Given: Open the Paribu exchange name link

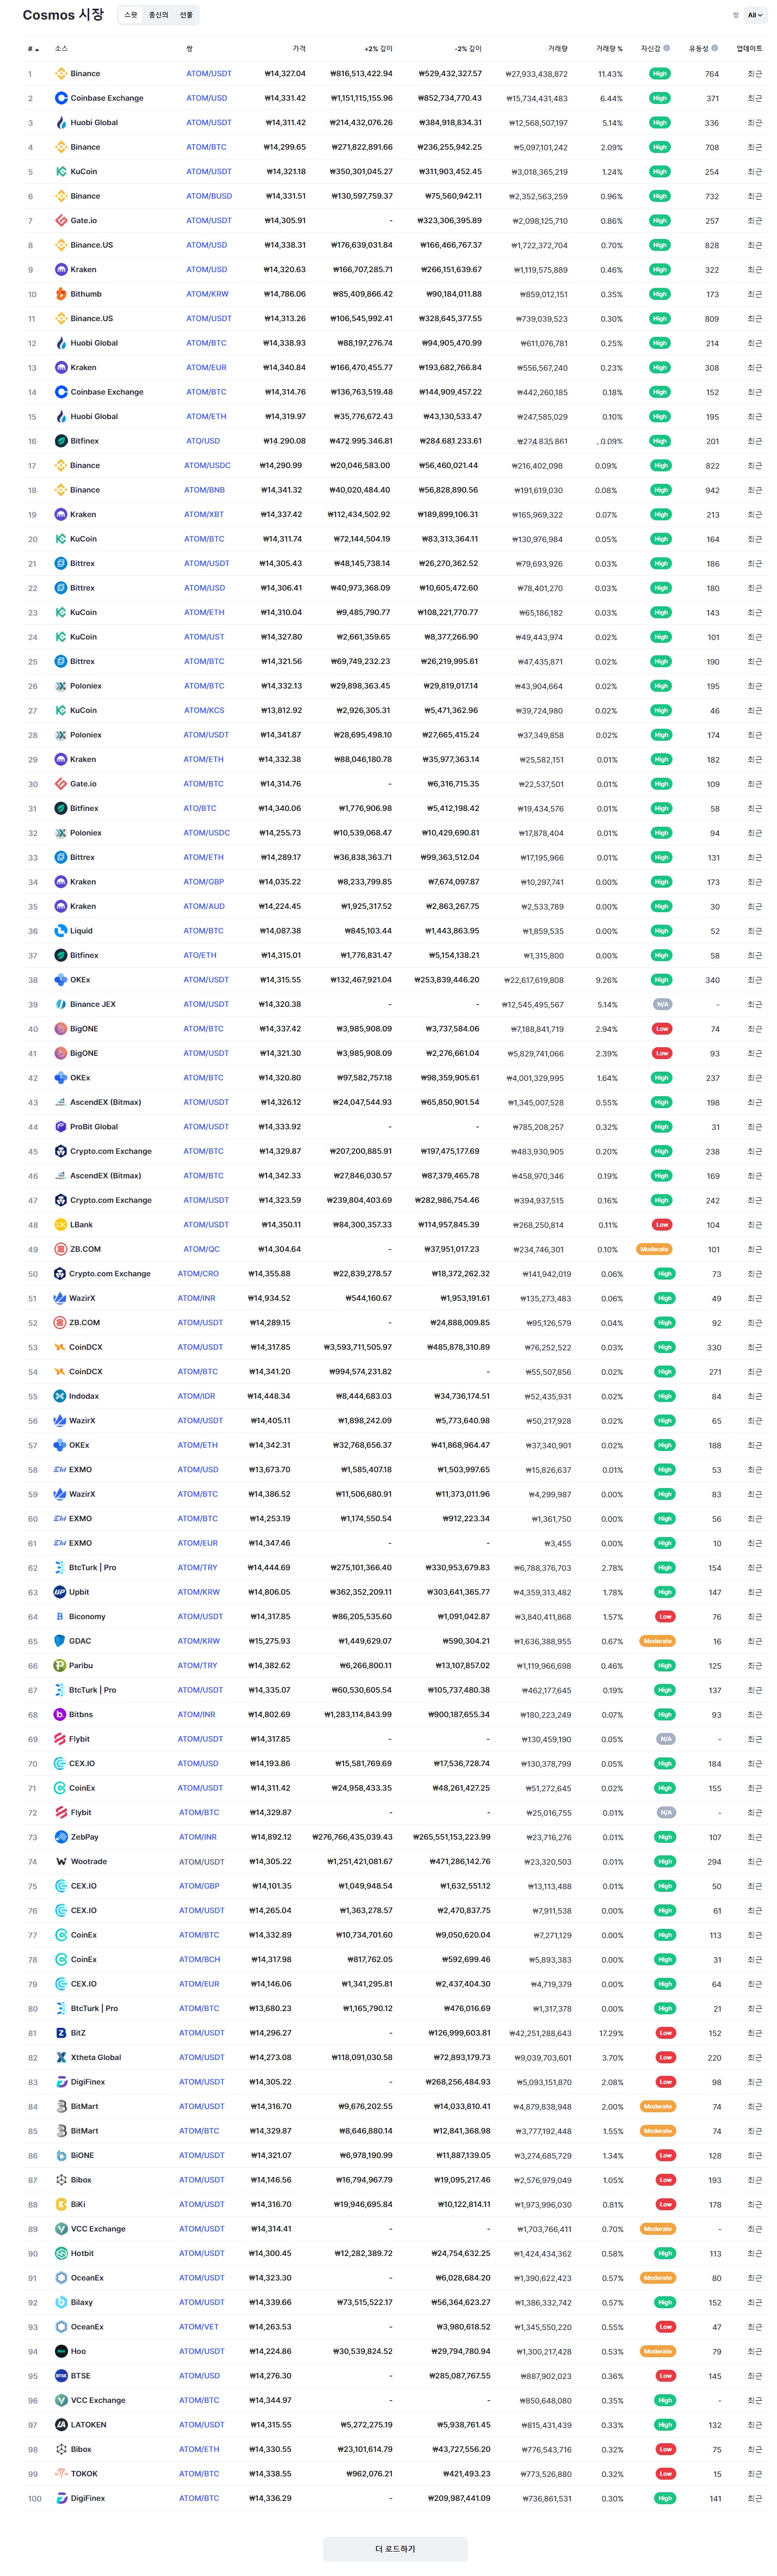Looking at the screenshot, I should click(x=81, y=1666).
